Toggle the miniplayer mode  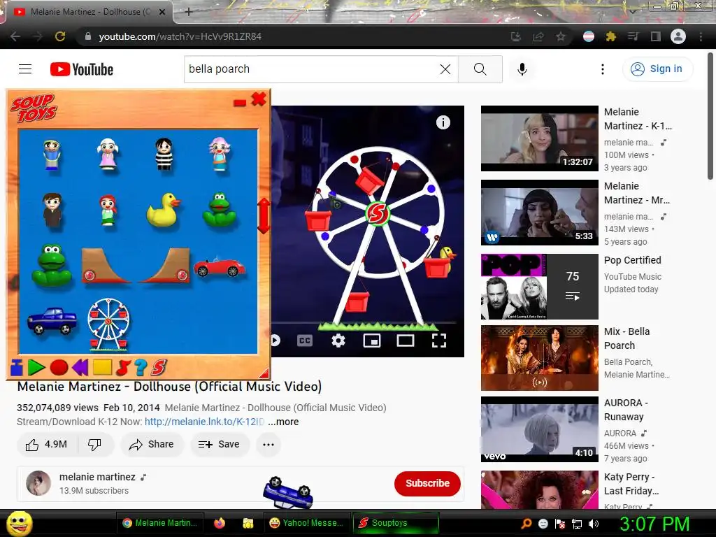(x=372, y=341)
